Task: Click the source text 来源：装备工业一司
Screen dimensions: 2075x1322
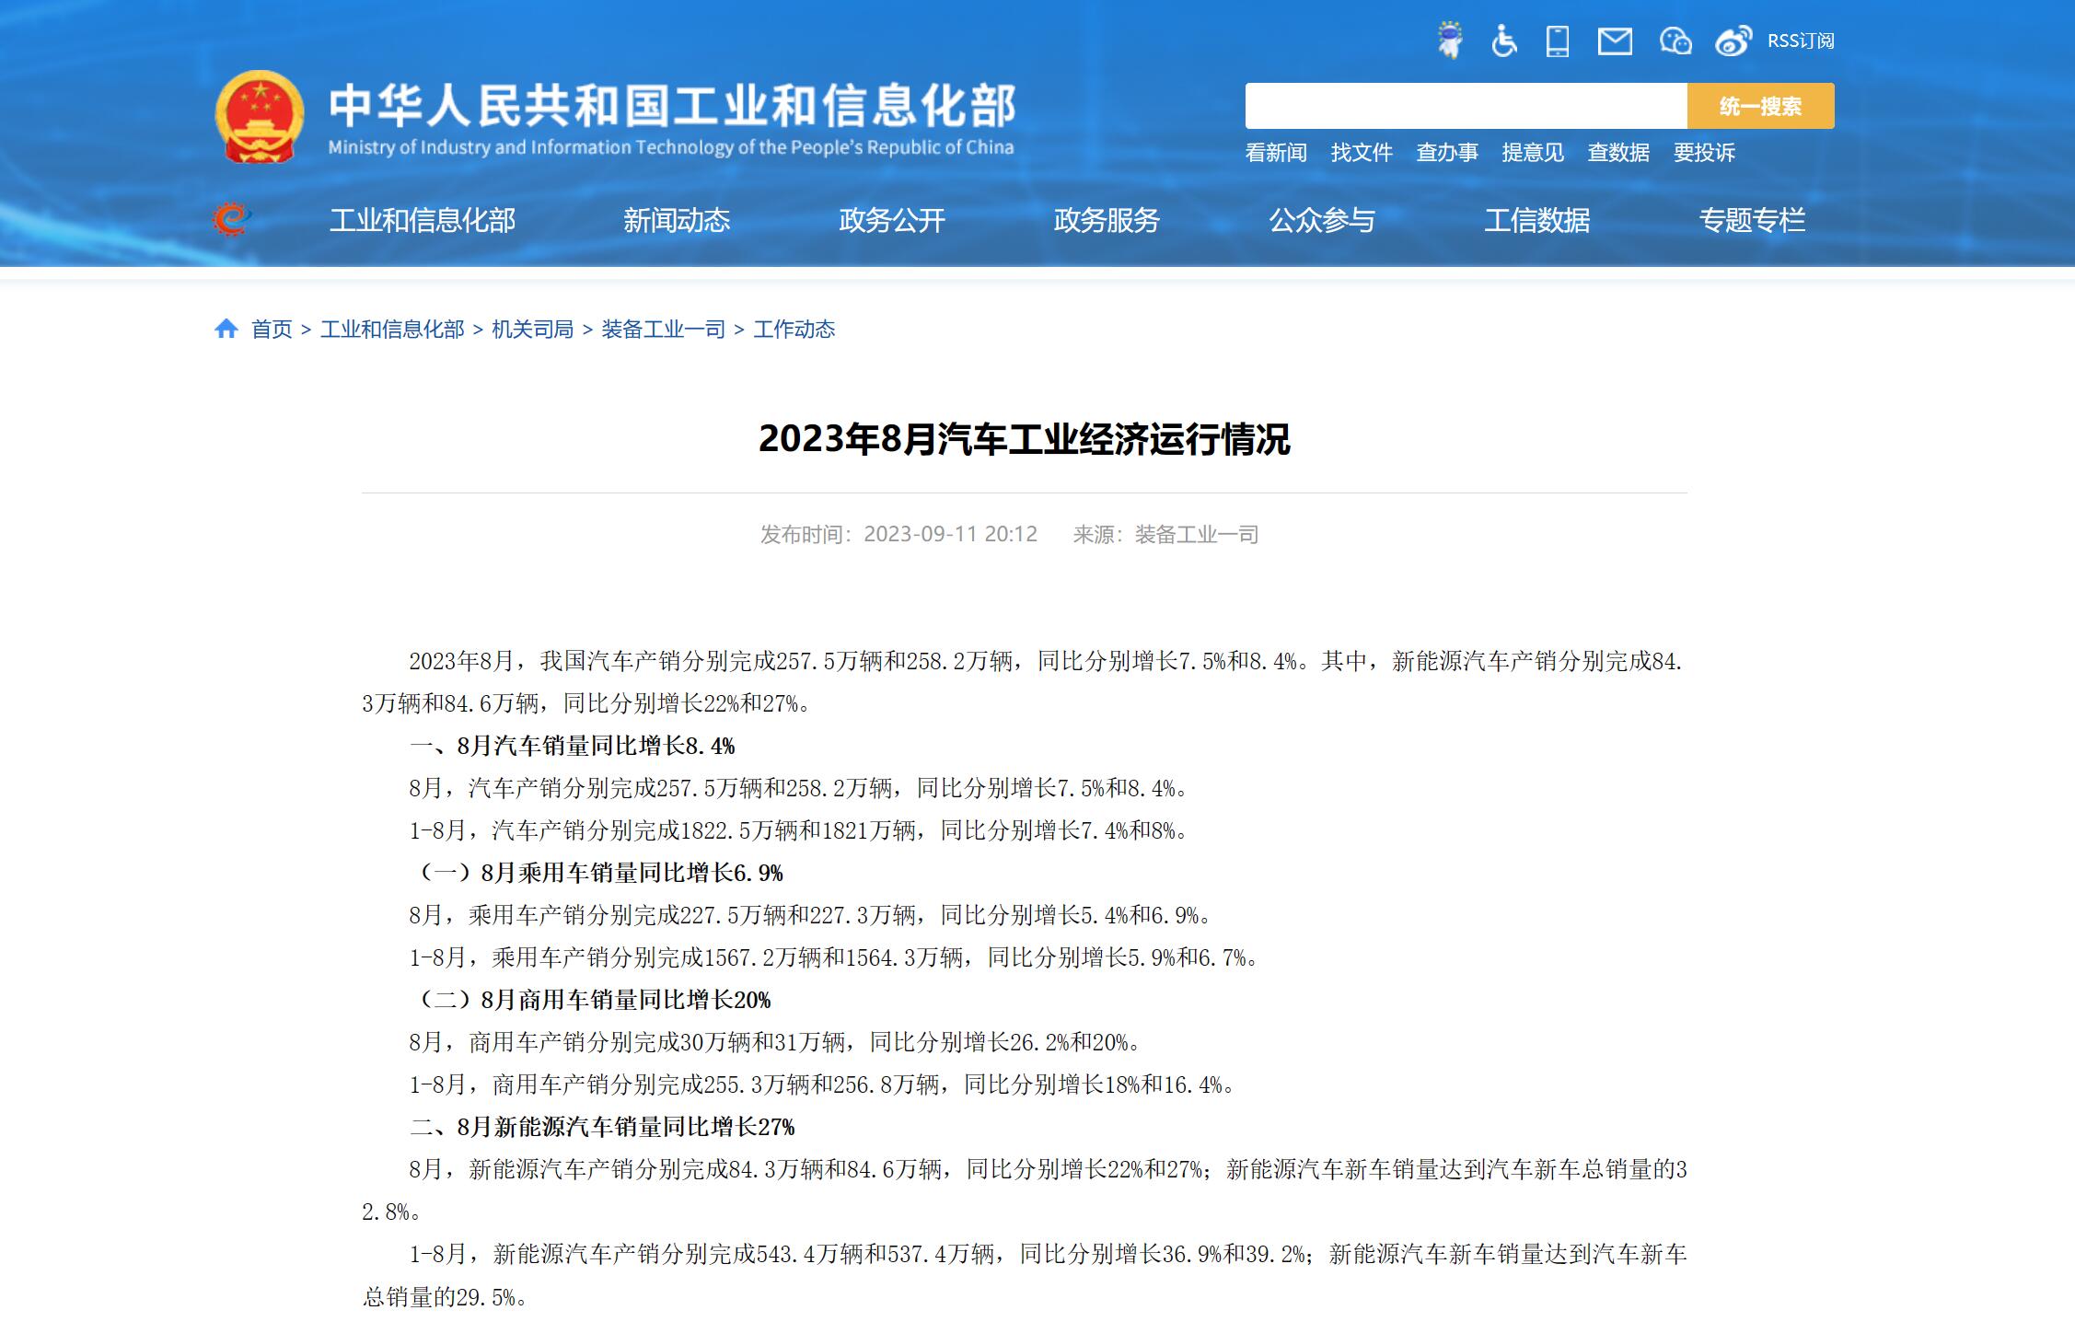Action: (x=1165, y=534)
